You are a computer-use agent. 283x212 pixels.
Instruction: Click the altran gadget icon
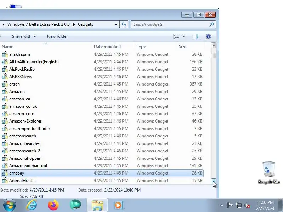coord(5,84)
